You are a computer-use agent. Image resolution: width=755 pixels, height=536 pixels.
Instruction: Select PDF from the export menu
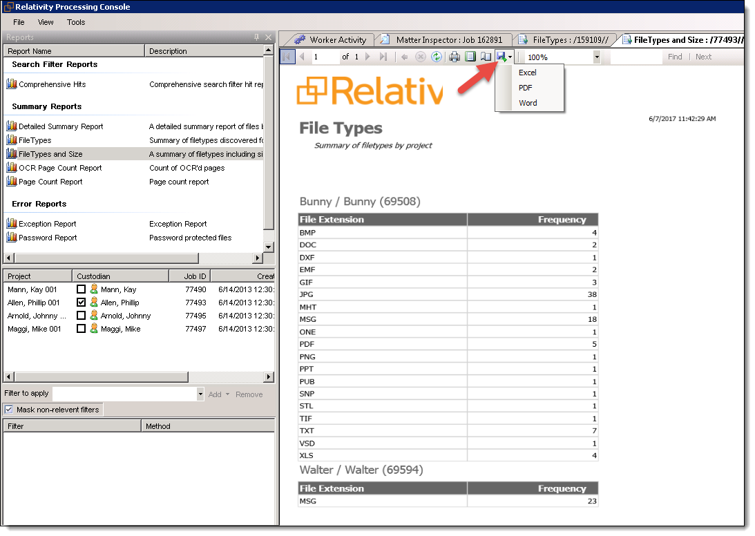tap(528, 88)
